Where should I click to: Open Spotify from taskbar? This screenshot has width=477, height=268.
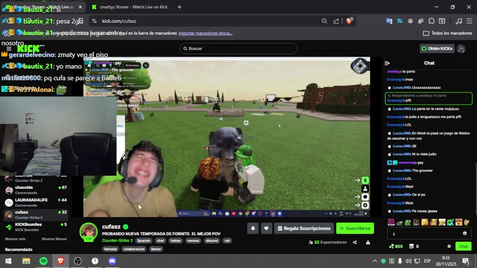pyautogui.click(x=43, y=261)
